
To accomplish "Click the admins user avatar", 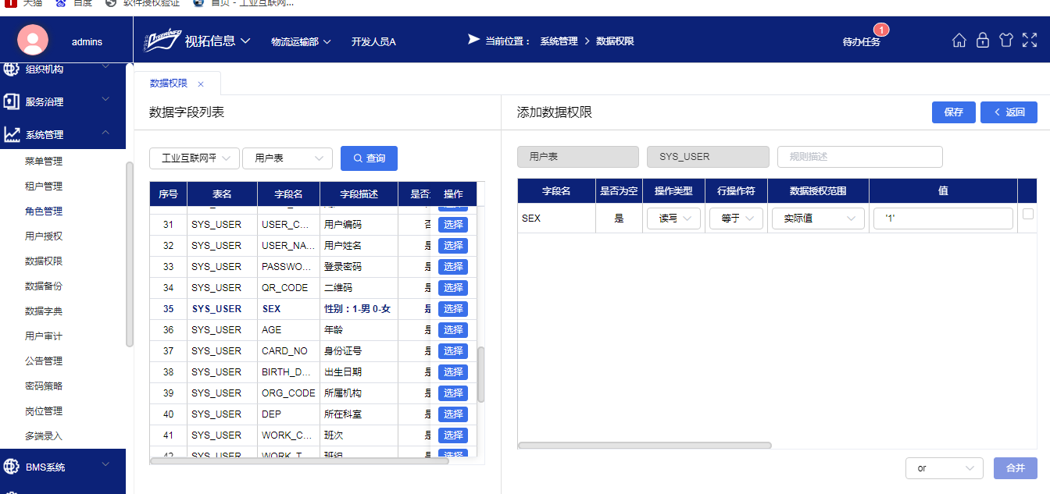I will click(33, 41).
